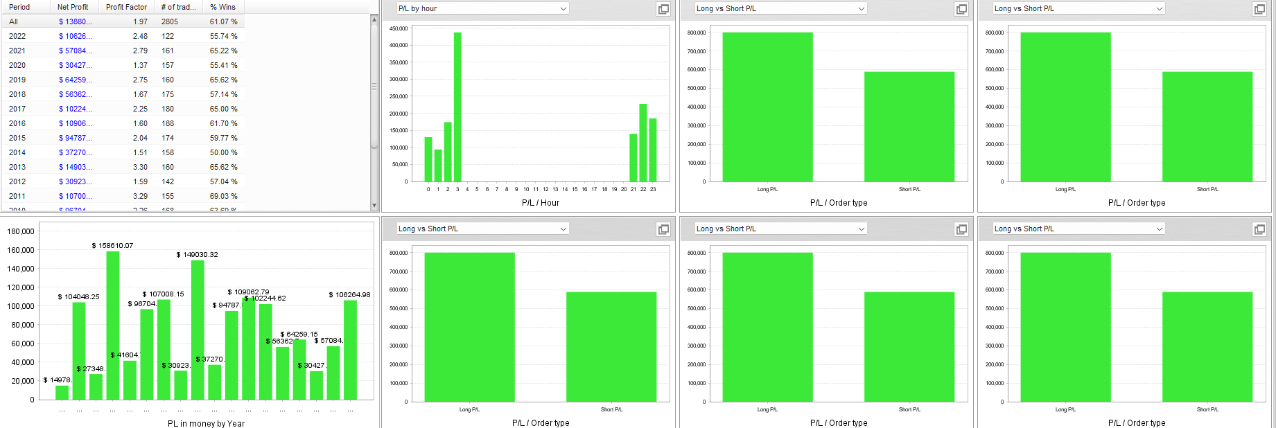Viewport: 1276px width, 428px height.
Task: Open the P/L by hour chart type dropdown
Action: click(x=482, y=8)
